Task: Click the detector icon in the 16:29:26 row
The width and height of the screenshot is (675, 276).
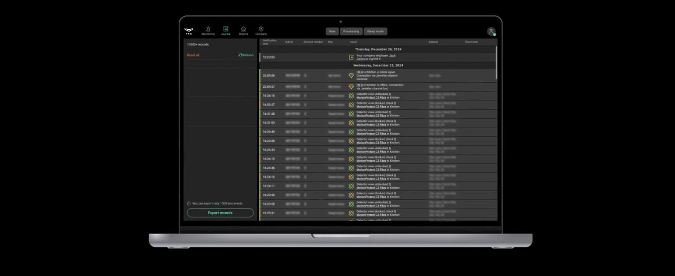Action: (x=351, y=141)
